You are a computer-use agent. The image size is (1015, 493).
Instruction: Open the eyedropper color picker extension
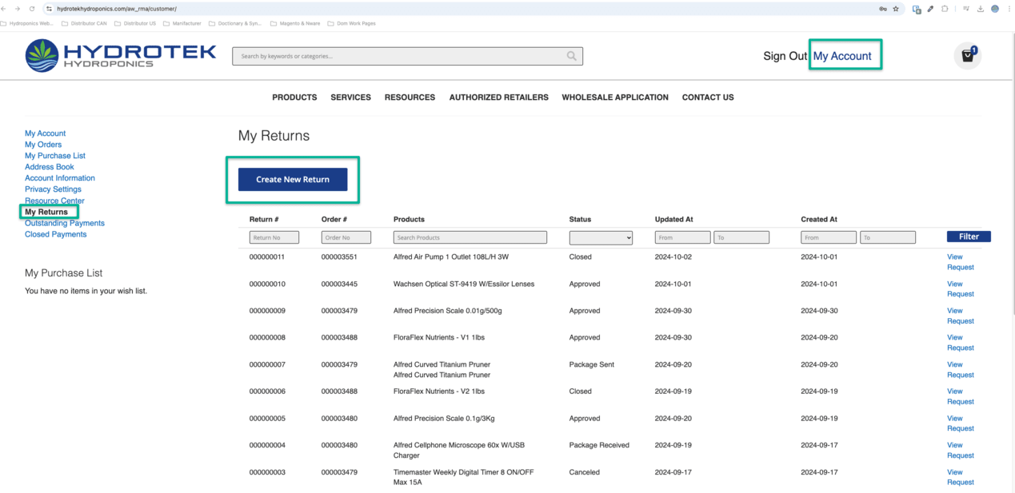(930, 9)
